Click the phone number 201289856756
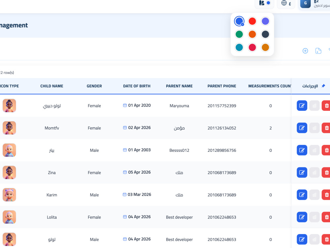Viewport: 330px width, 248px height. pyautogui.click(x=222, y=150)
